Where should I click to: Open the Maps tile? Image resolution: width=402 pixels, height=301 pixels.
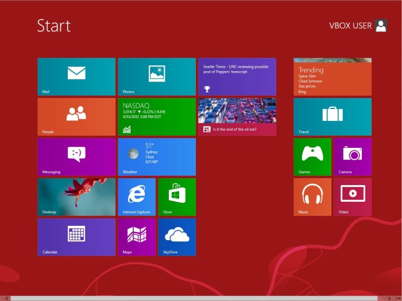[x=137, y=237]
